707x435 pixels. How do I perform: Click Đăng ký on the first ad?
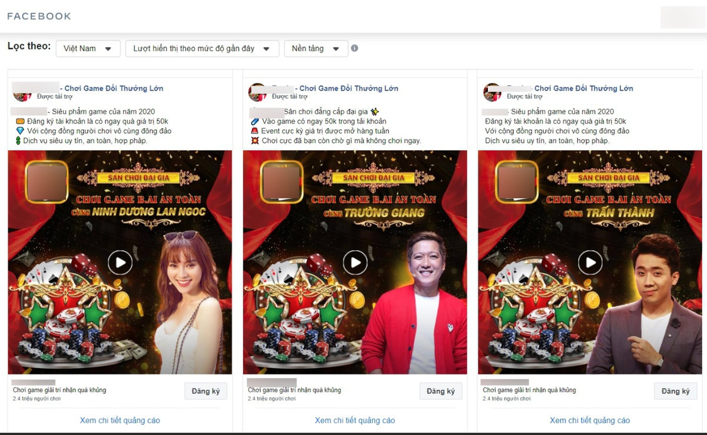206,390
